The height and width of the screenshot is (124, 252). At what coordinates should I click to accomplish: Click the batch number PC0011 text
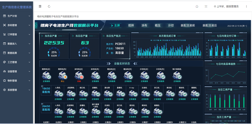(x=120, y=44)
